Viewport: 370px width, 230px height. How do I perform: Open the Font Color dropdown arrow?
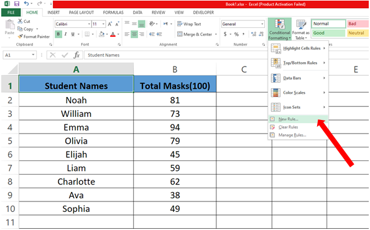click(x=118, y=34)
